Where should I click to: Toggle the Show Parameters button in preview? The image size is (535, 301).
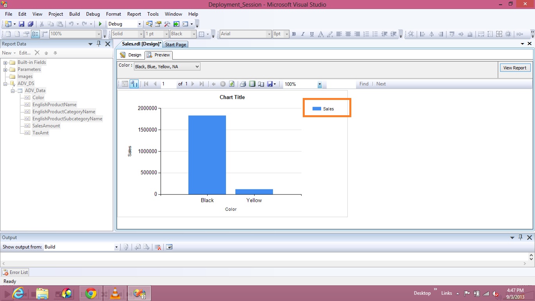point(134,84)
